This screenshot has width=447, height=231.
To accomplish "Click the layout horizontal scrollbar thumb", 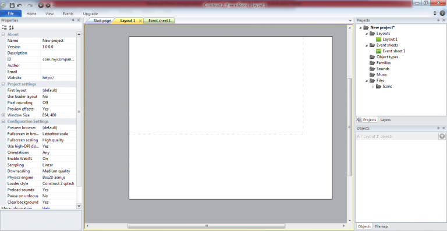I will tap(206, 226).
